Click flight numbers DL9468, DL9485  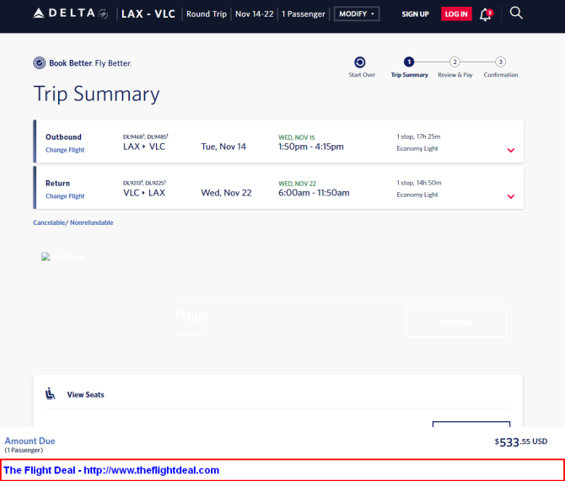146,136
